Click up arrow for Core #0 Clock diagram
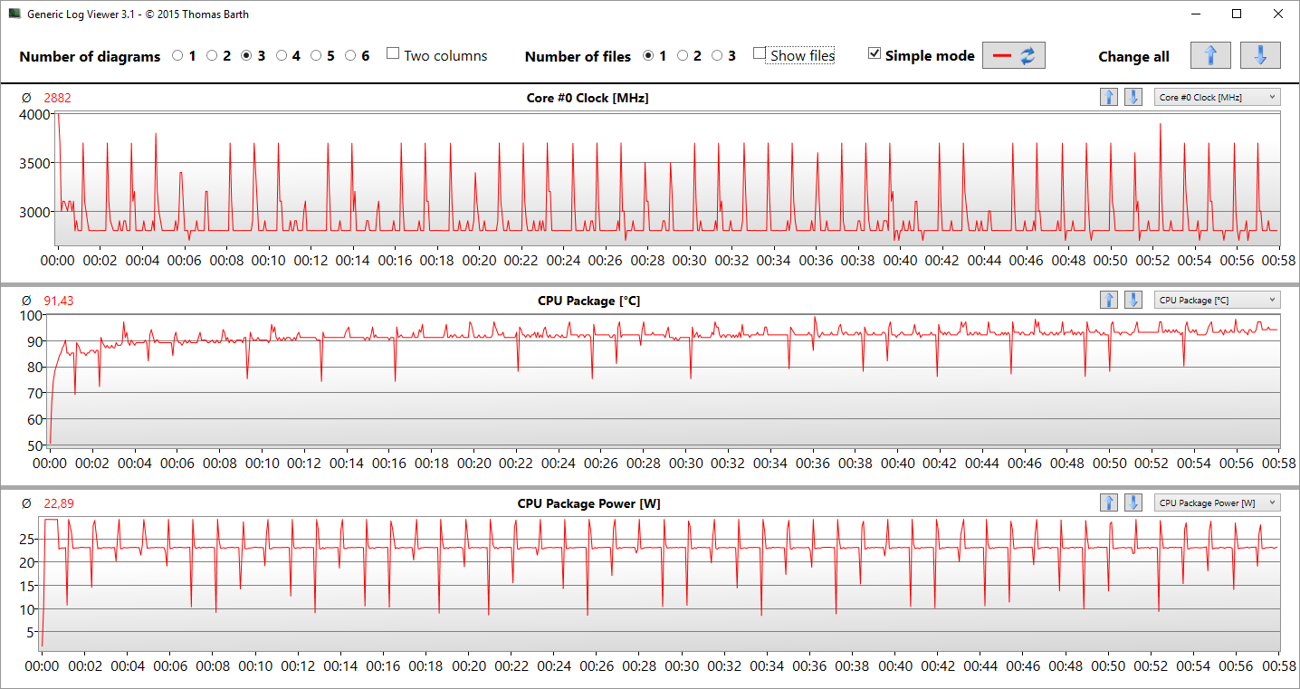The width and height of the screenshot is (1300, 689). 1109,97
